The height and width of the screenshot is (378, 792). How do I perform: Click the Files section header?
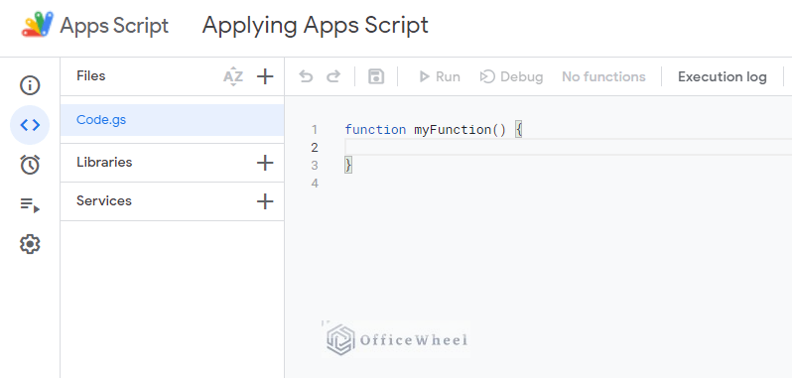click(91, 75)
